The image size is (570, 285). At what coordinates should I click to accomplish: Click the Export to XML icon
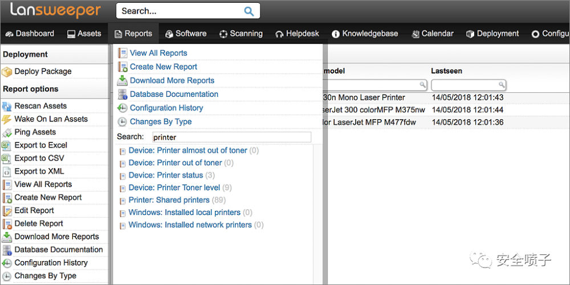coord(7,172)
